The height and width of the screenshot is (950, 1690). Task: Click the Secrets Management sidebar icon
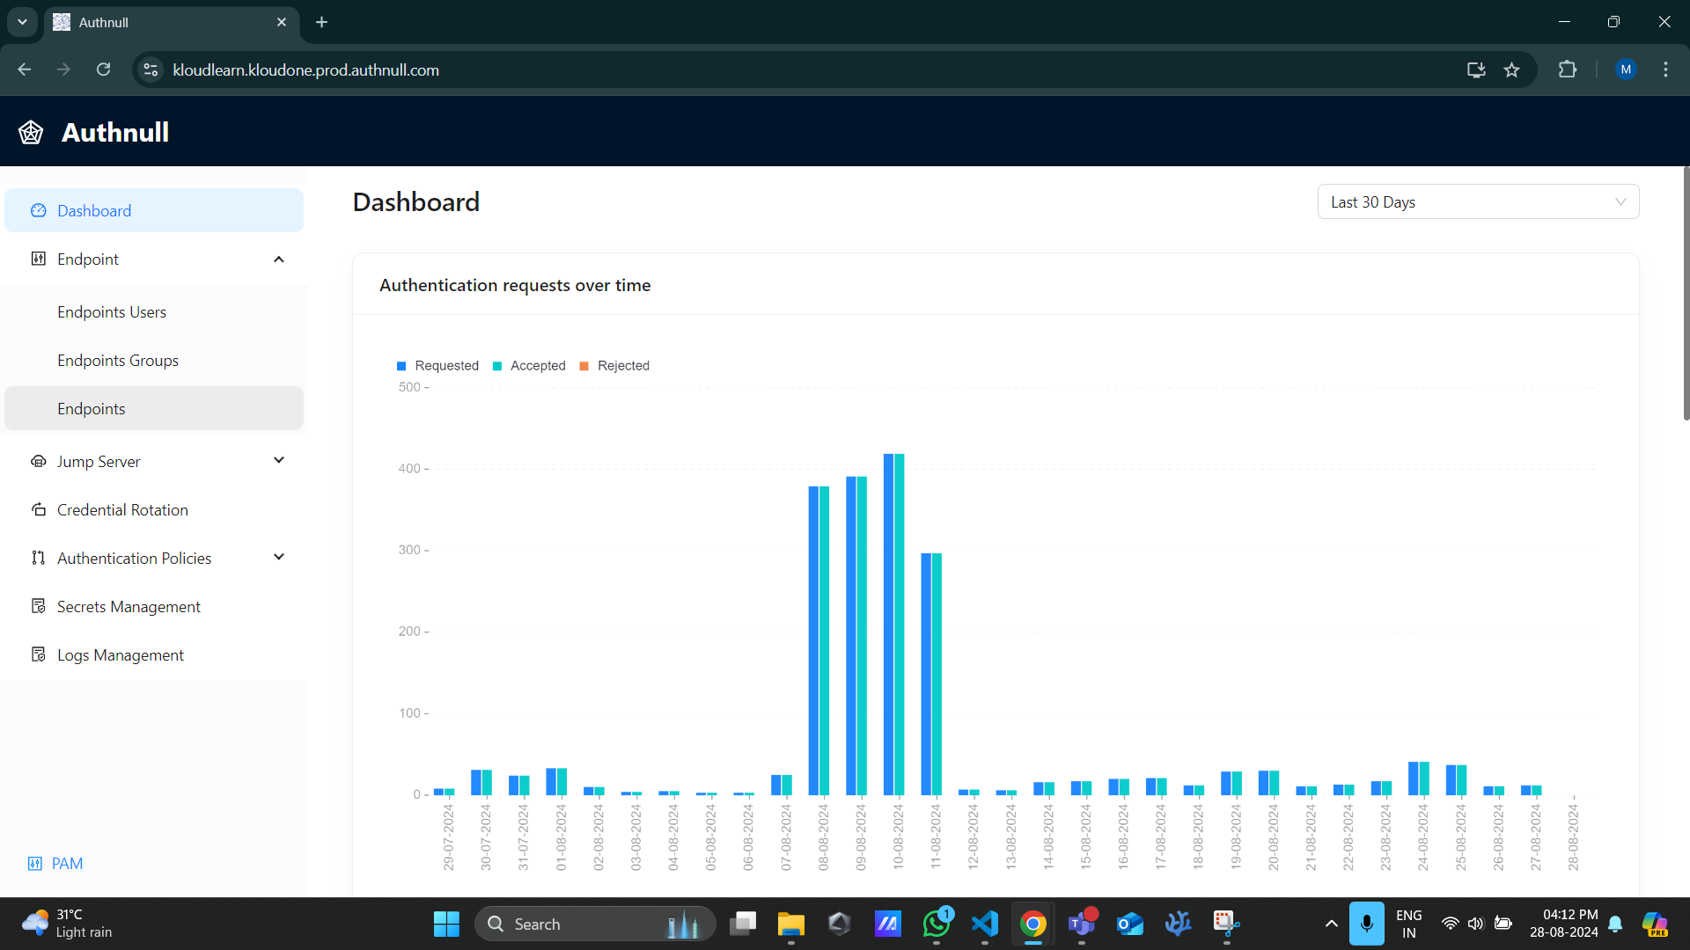click(39, 606)
